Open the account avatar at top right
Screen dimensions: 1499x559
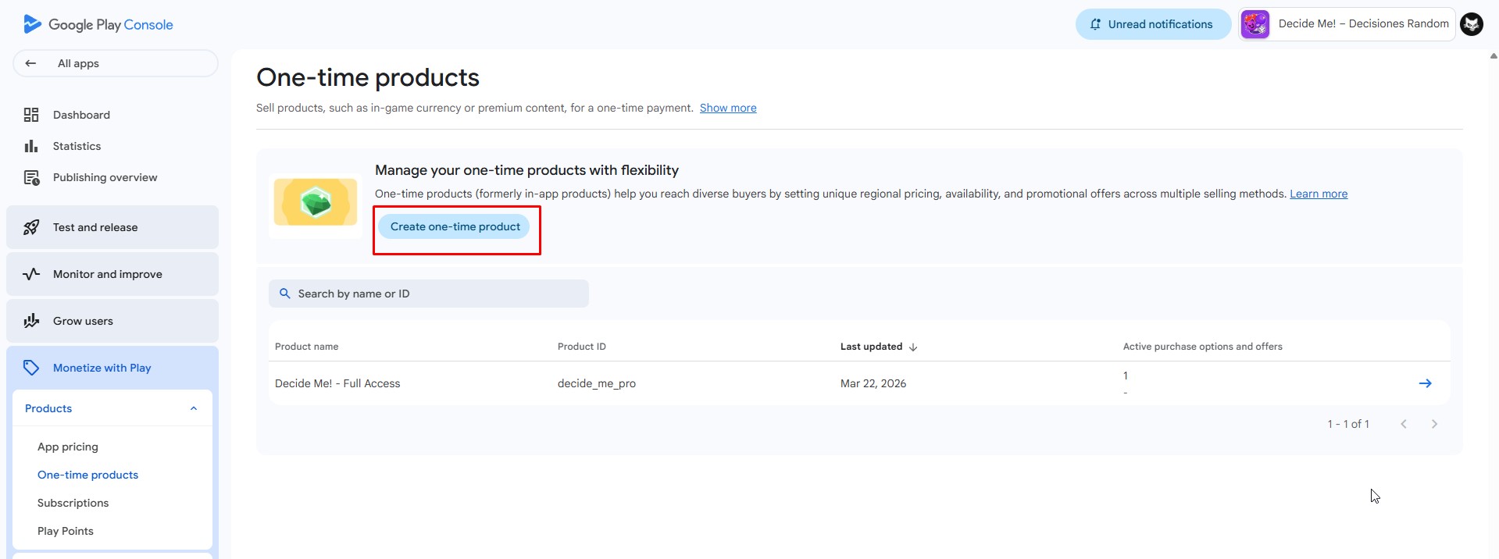coord(1472,24)
